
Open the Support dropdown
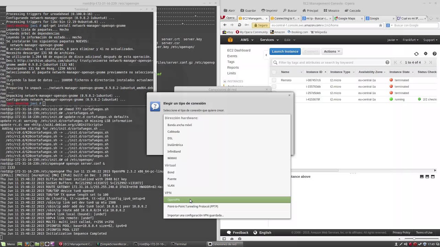click(430, 40)
